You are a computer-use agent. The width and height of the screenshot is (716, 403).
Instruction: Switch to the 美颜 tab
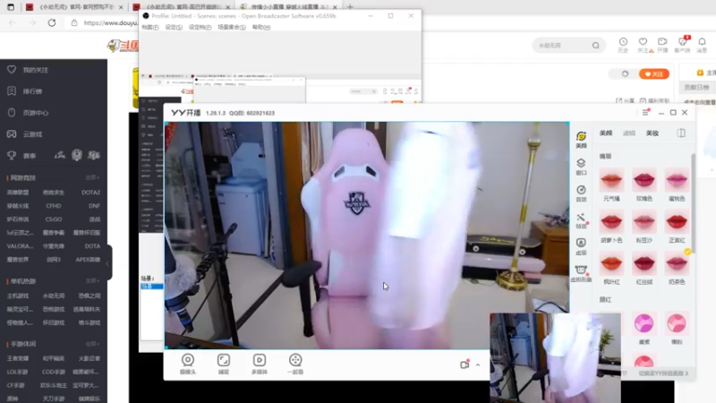click(x=606, y=133)
